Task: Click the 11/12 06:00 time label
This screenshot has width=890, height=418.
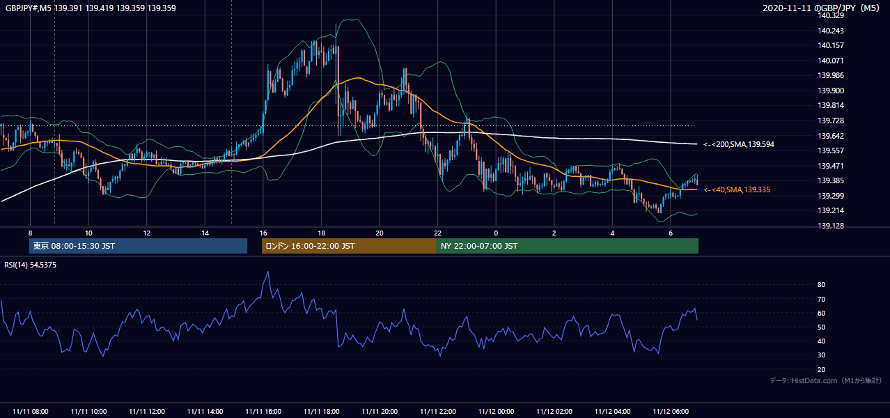Action: tap(671, 412)
